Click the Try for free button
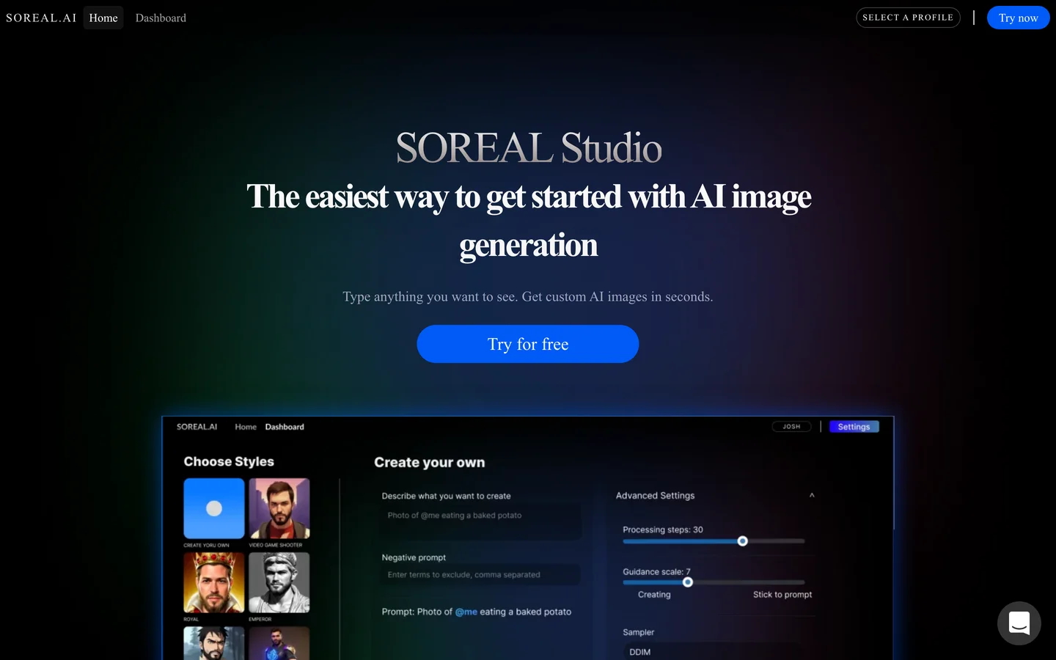The height and width of the screenshot is (660, 1056). click(528, 344)
